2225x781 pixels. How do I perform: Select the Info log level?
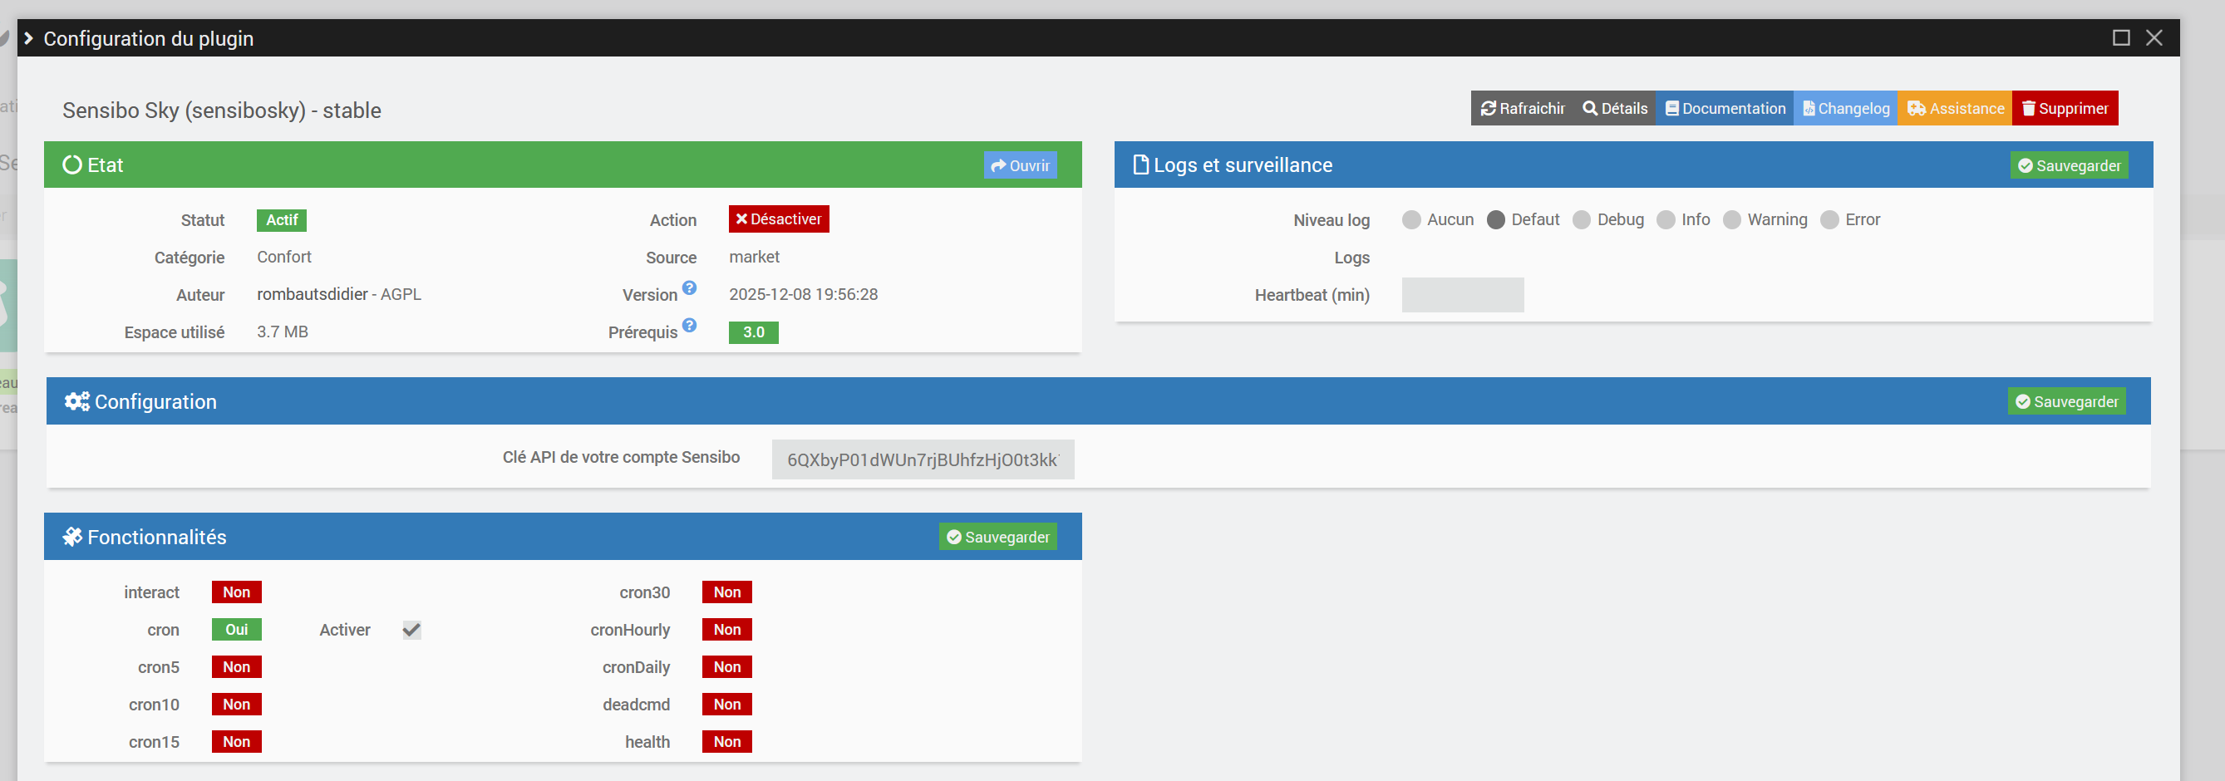[x=1666, y=220]
